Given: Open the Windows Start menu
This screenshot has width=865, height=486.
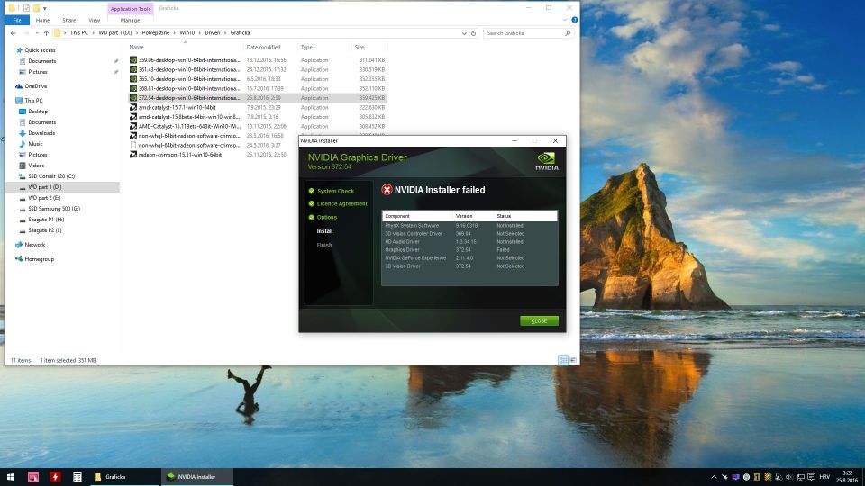Looking at the screenshot, I should (x=11, y=476).
